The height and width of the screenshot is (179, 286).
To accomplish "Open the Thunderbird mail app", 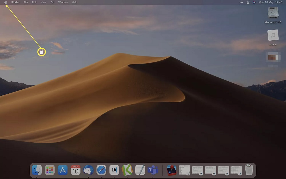I will tap(88, 170).
